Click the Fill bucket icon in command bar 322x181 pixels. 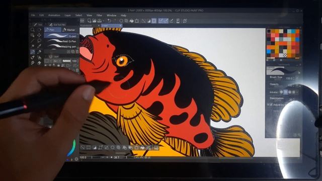click(131, 21)
